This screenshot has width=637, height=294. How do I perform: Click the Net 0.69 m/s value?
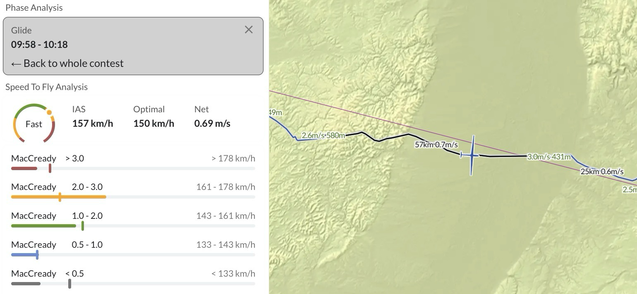(x=212, y=123)
